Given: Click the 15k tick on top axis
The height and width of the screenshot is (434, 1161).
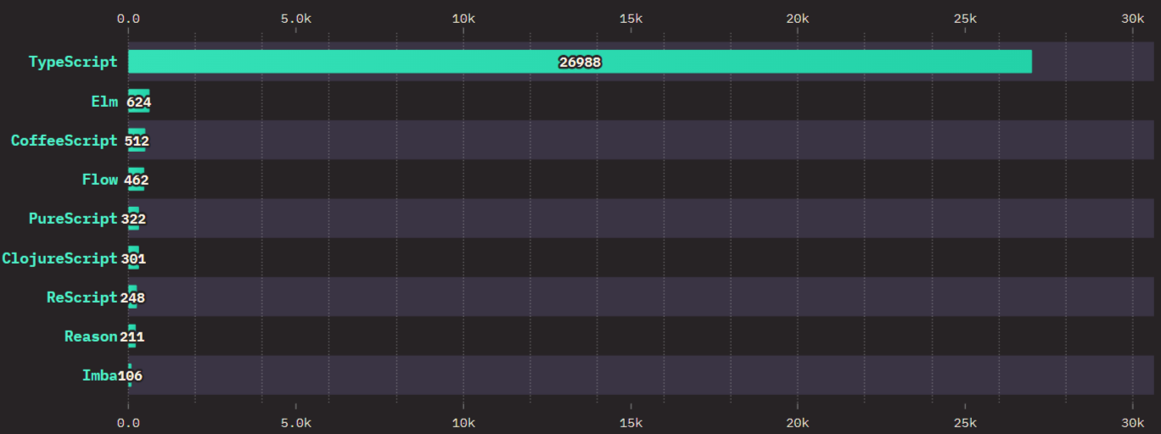Looking at the screenshot, I should [x=631, y=19].
